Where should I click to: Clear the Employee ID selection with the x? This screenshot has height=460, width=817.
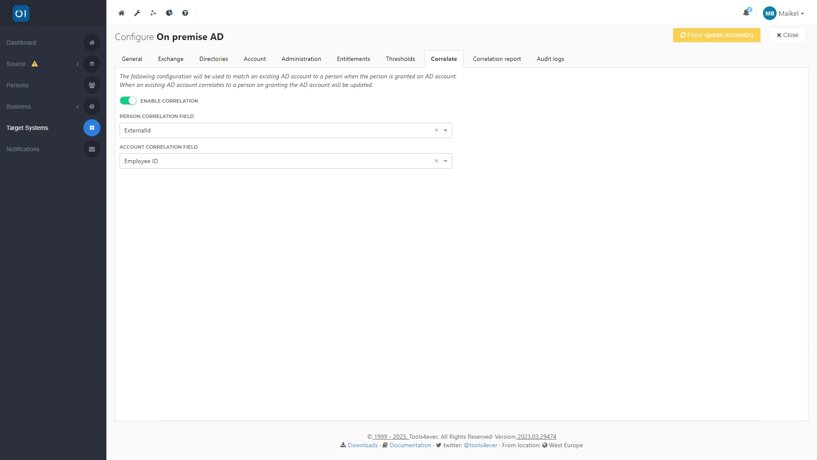pyautogui.click(x=436, y=161)
